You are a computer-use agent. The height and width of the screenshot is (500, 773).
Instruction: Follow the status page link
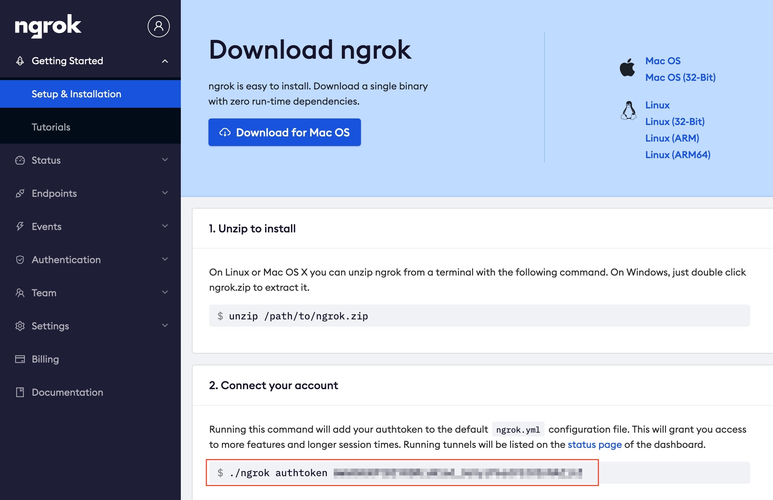click(x=595, y=444)
